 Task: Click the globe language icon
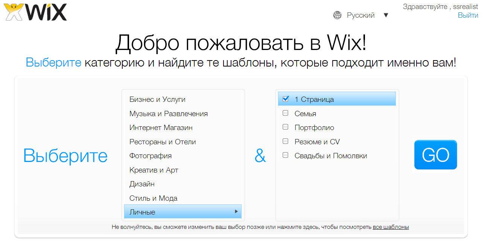click(338, 15)
